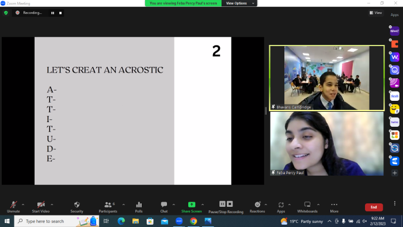Open the Security shield icon
Viewport: 403px width, 227px height.
click(x=77, y=205)
